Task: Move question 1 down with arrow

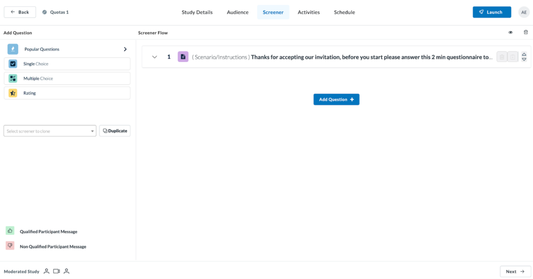Action: pos(524,59)
